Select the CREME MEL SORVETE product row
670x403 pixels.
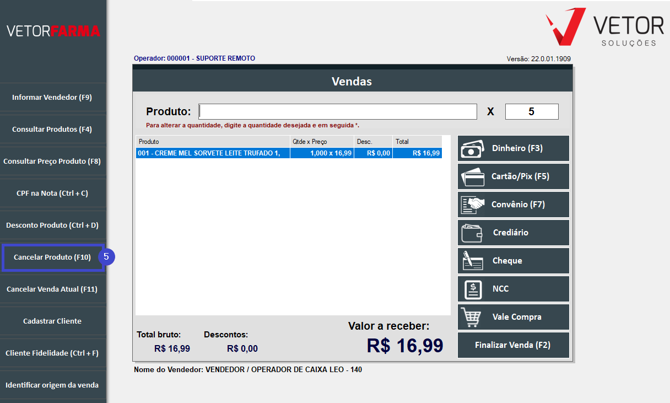pyautogui.click(x=289, y=153)
